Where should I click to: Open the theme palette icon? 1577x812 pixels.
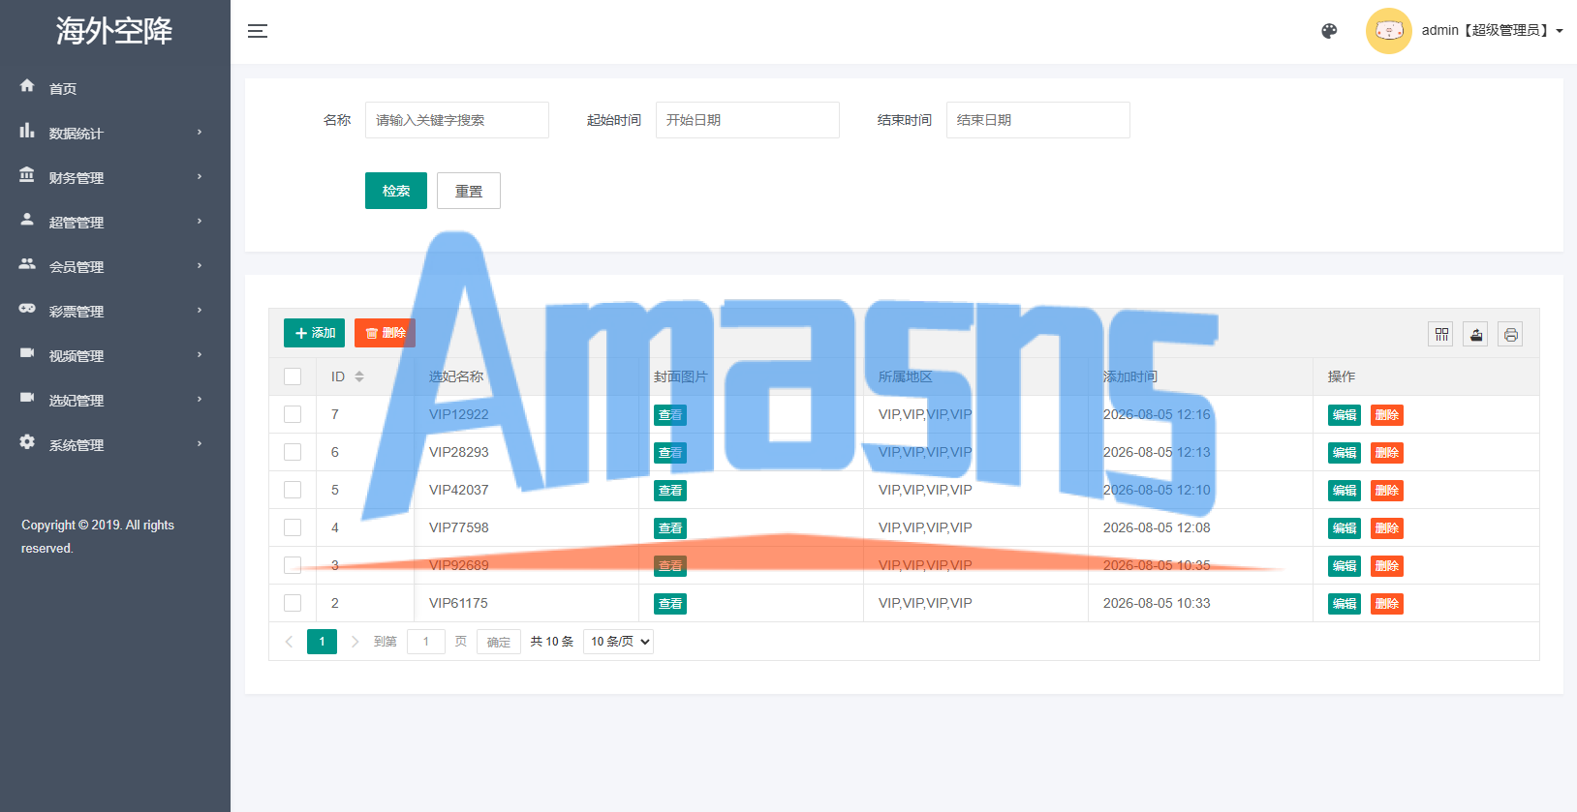[1329, 31]
